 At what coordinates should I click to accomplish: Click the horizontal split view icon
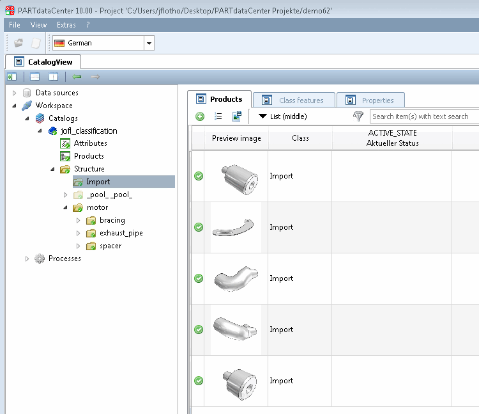pyautogui.click(x=35, y=77)
